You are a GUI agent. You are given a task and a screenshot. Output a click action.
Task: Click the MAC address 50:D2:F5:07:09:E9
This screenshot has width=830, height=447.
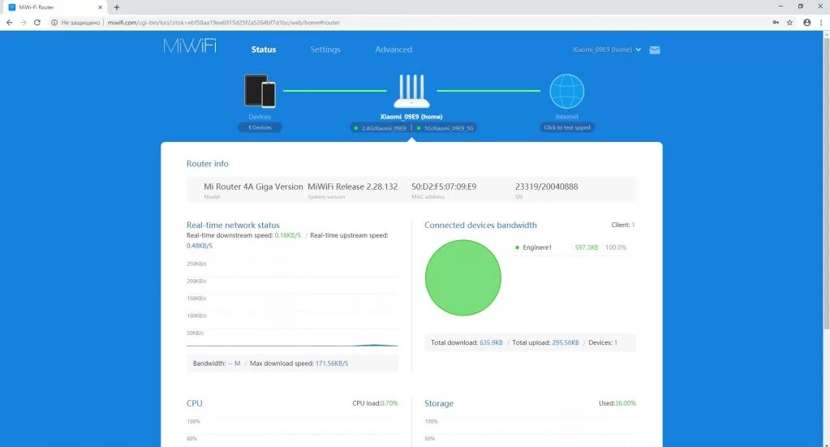click(x=444, y=187)
